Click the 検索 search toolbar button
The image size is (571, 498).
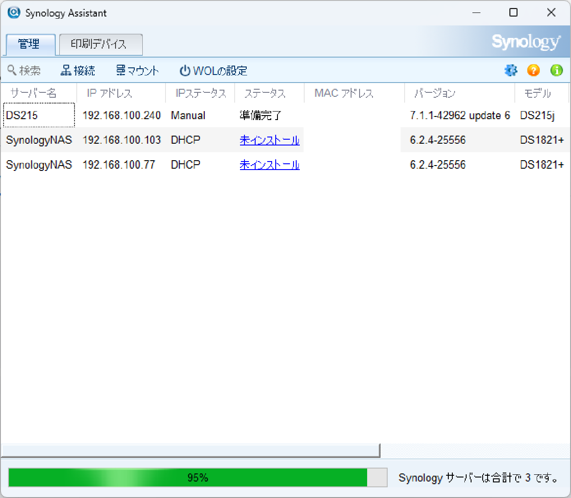(x=24, y=71)
